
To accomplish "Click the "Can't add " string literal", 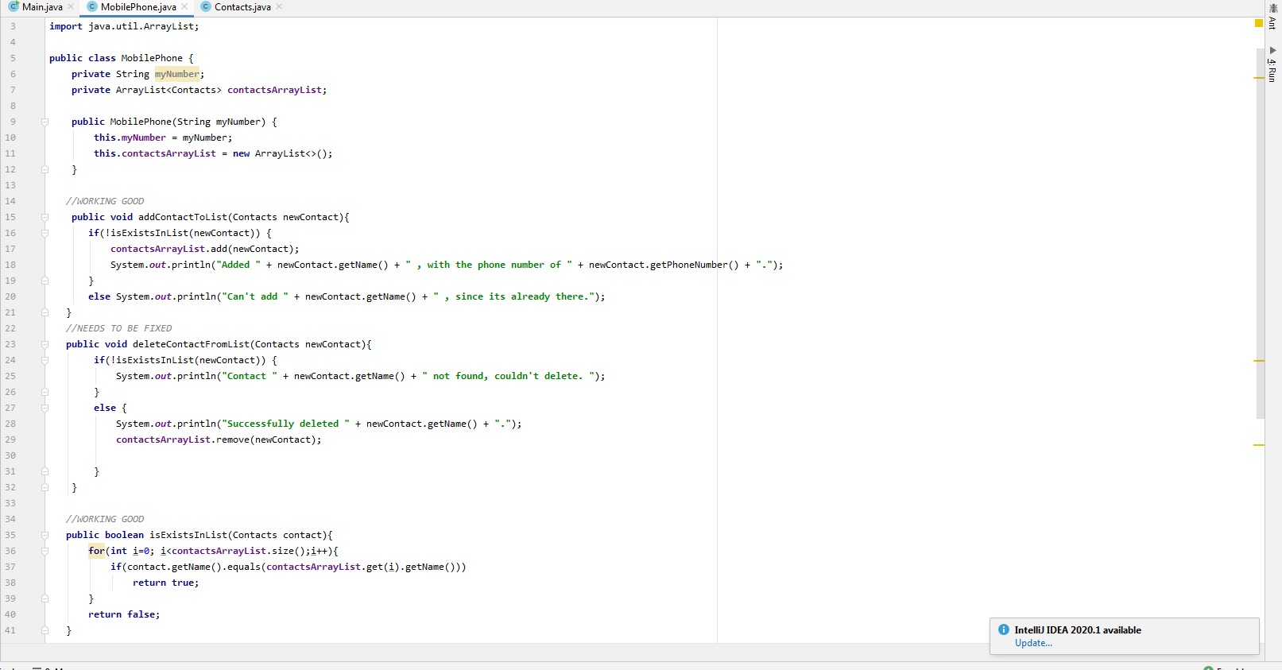I will coord(255,296).
